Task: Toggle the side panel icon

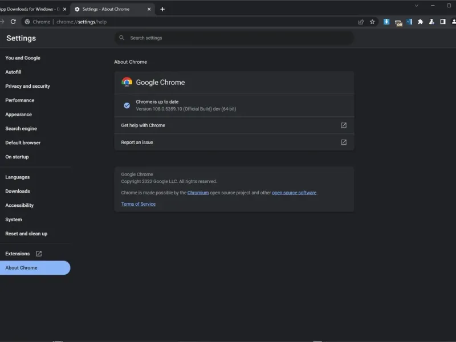Action: 443,22
